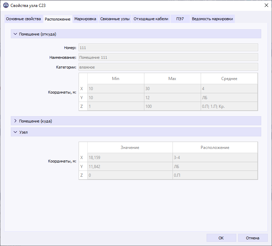Select node location cell 0.П
The width and height of the screenshot is (272, 246).
[215, 175]
